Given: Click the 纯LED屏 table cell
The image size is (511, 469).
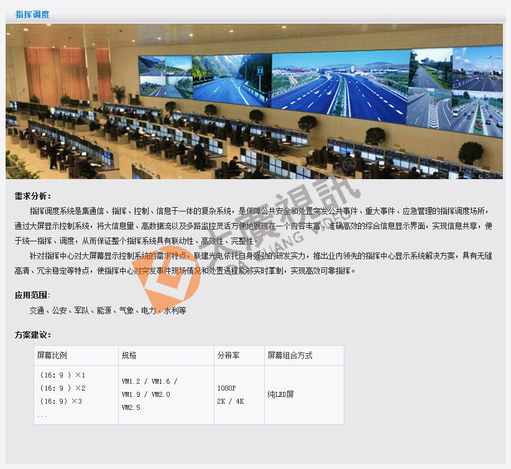Looking at the screenshot, I should point(280,394).
